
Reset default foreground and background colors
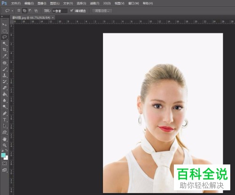[2, 150]
